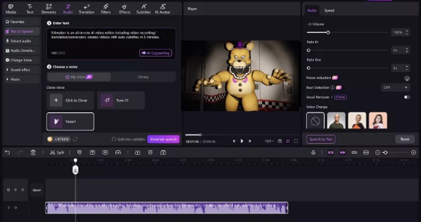This screenshot has height=222, width=421.
Task: Toggle the Vocal Remover switch
Action: [x=407, y=97]
